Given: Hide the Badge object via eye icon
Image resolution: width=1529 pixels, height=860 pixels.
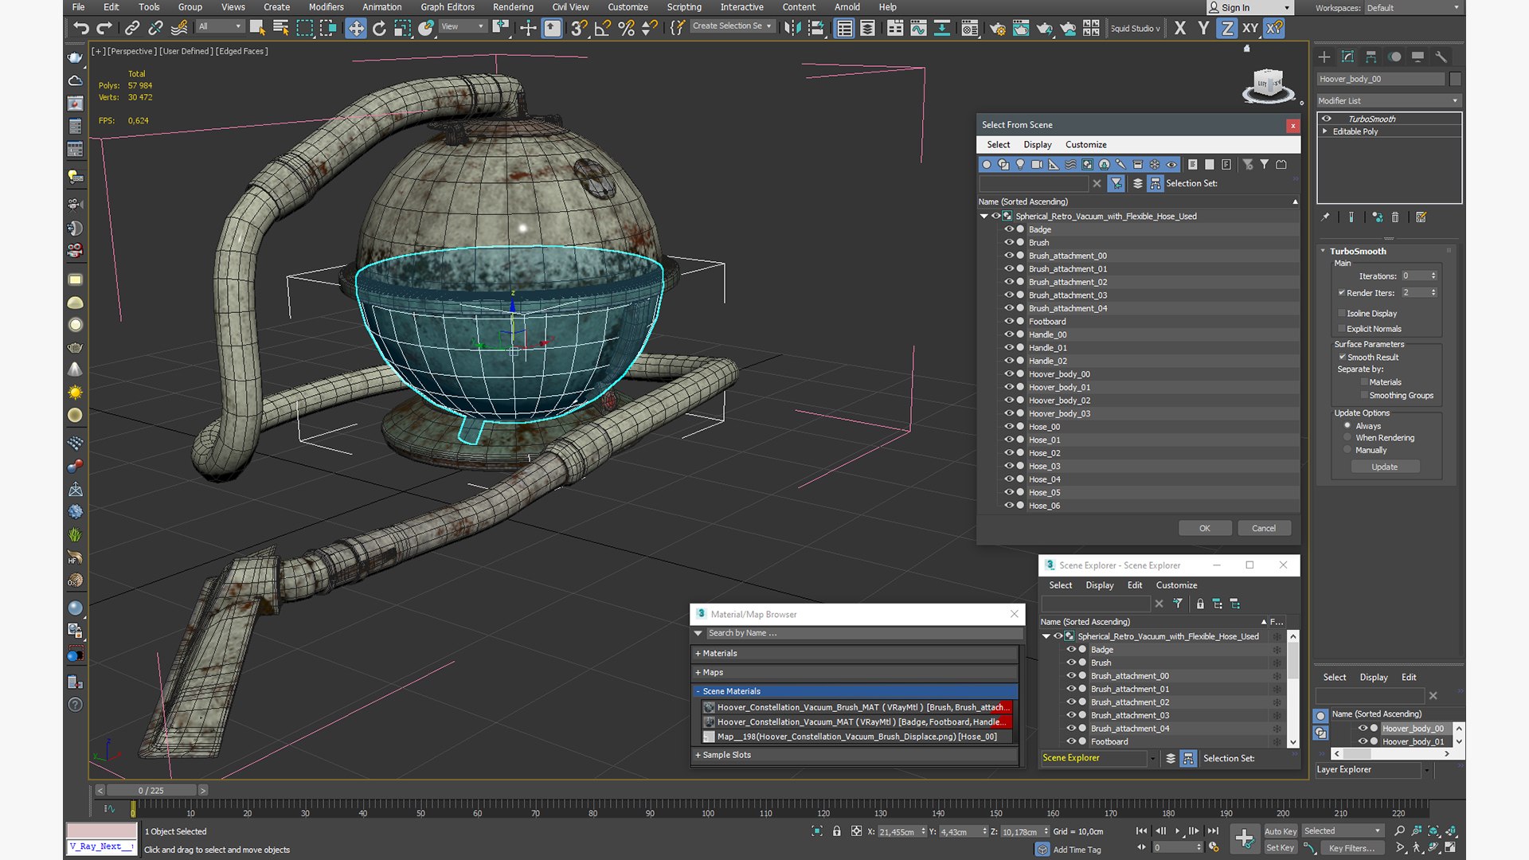Looking at the screenshot, I should coord(1008,229).
